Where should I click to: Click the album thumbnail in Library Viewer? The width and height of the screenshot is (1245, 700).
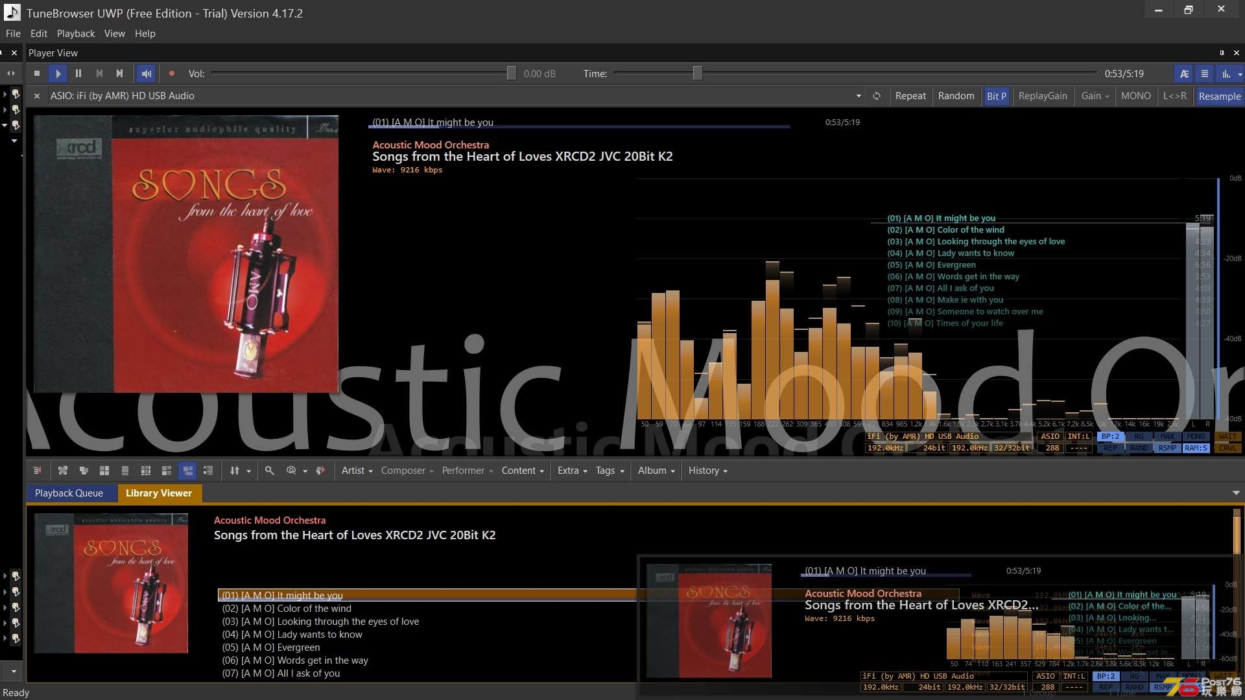[111, 583]
